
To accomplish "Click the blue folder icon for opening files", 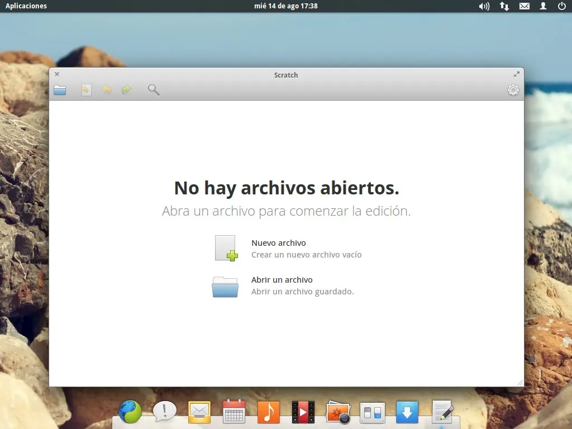I will point(225,287).
